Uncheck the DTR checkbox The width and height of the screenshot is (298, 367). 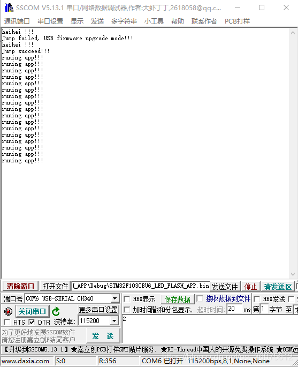coord(32,323)
